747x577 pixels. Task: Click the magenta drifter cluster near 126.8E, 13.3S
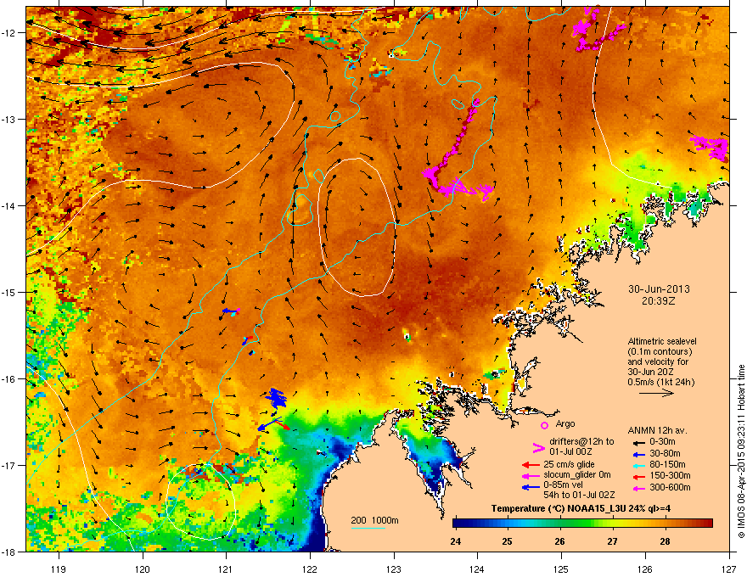(x=710, y=148)
